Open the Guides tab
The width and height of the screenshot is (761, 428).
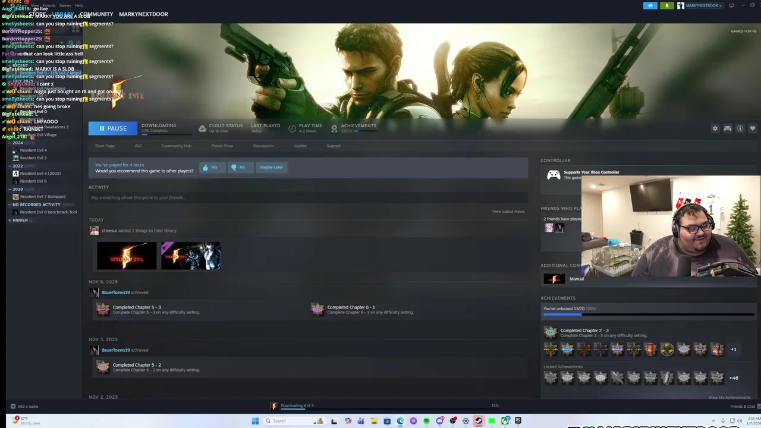point(300,146)
